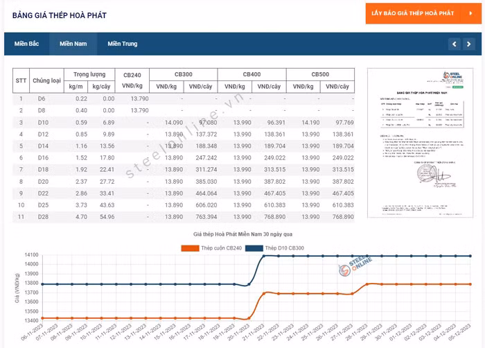
Task: Click the STT column header
Action: tap(21, 80)
